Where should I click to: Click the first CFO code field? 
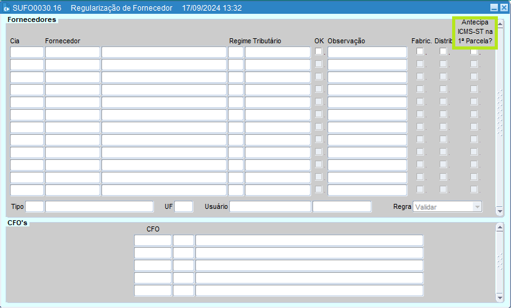(152, 240)
